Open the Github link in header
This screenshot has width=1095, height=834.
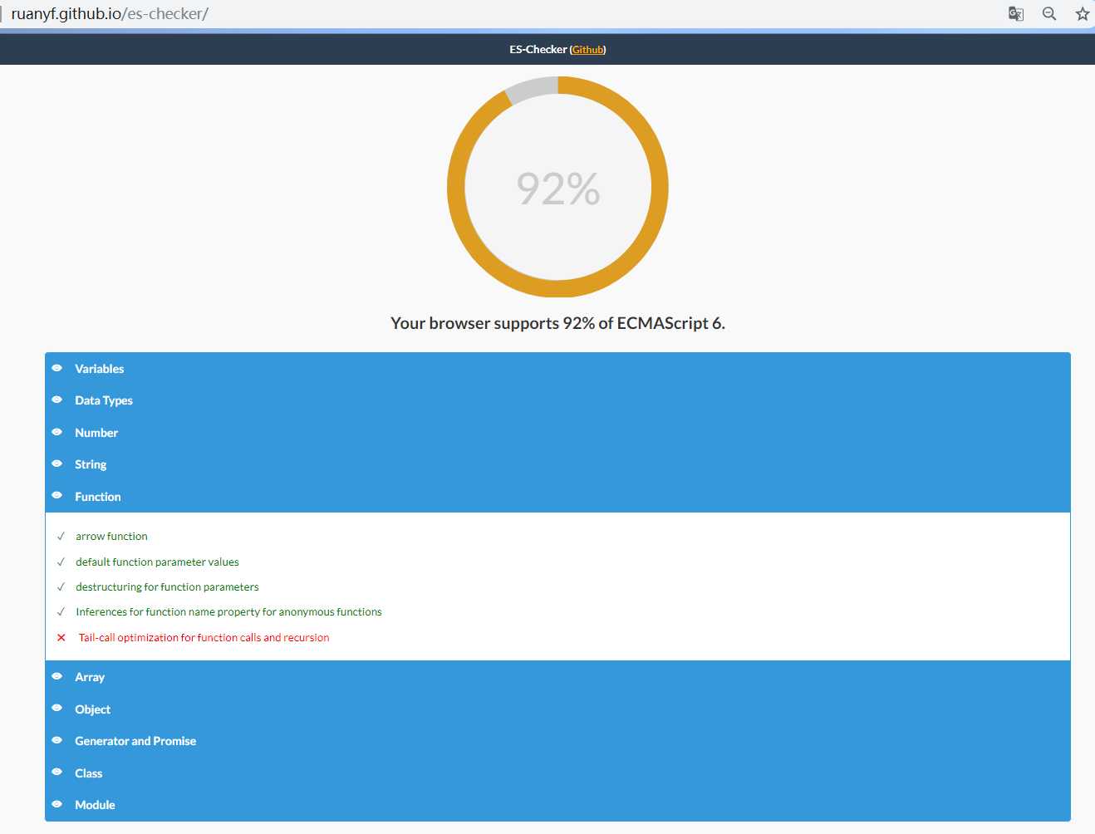tap(587, 50)
